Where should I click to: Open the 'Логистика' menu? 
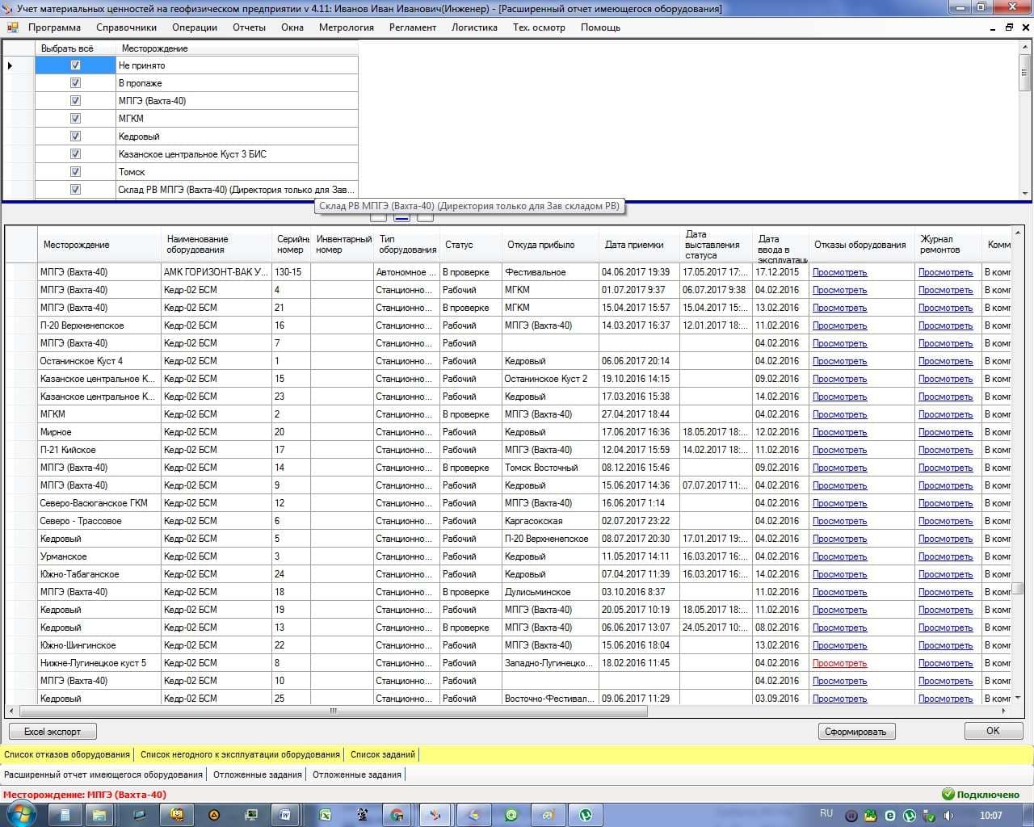[x=474, y=27]
